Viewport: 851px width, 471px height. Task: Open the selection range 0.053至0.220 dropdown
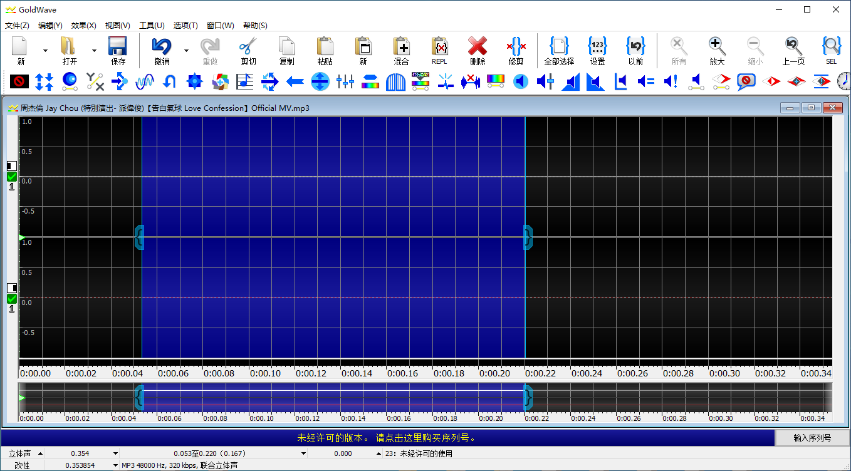[303, 453]
